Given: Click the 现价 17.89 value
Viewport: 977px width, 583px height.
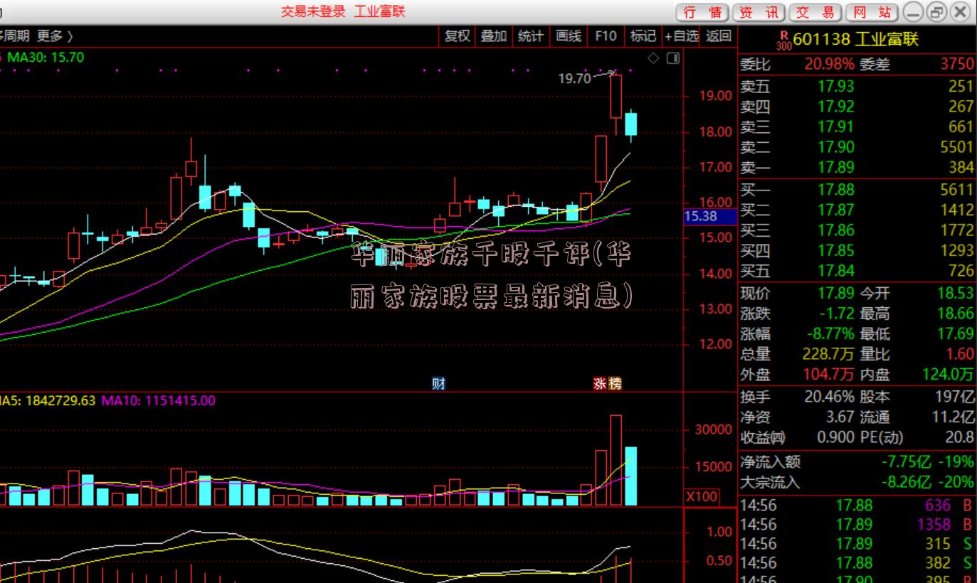Looking at the screenshot, I should tap(836, 293).
